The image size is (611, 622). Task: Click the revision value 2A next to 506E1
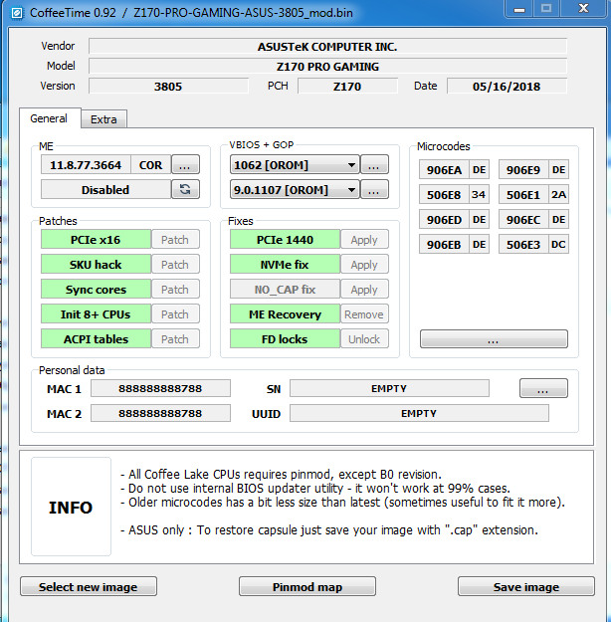558,194
